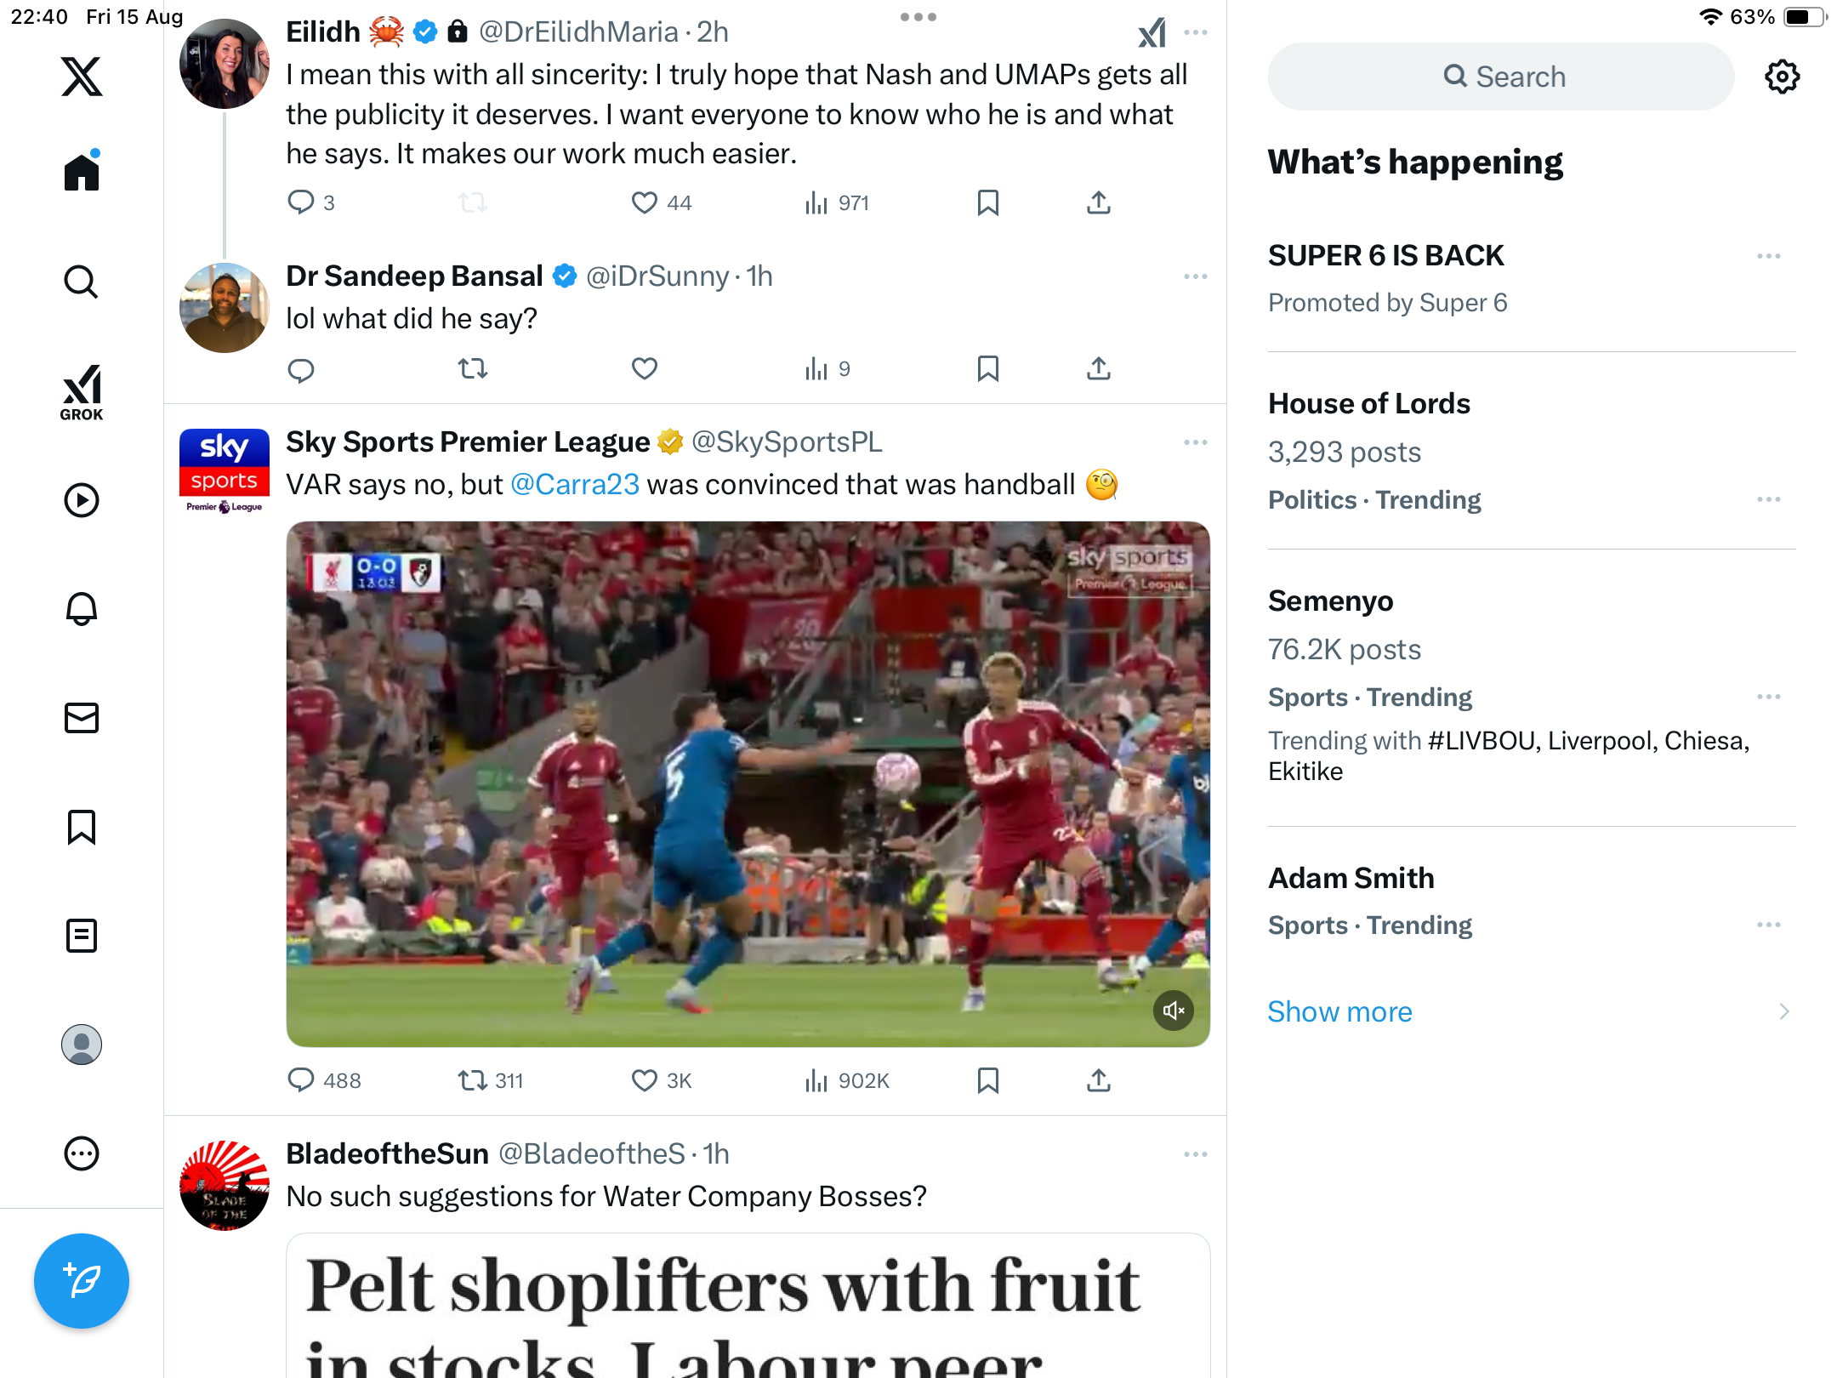Open the Semenyo trending topic
This screenshot has height=1378, width=1837.
(1330, 601)
